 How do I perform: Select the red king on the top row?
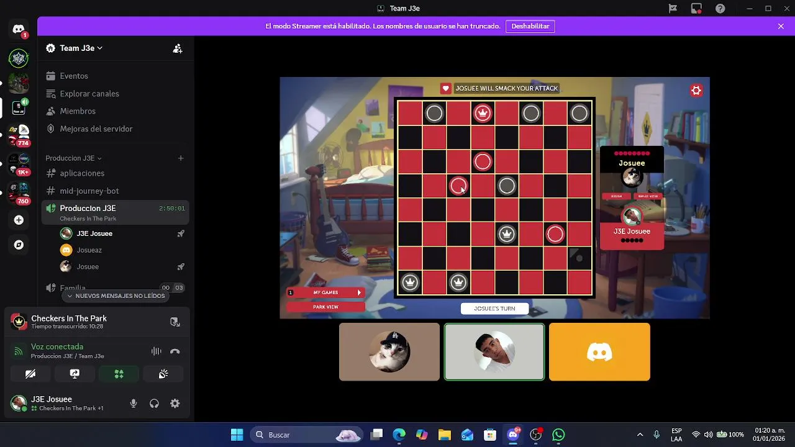point(483,113)
